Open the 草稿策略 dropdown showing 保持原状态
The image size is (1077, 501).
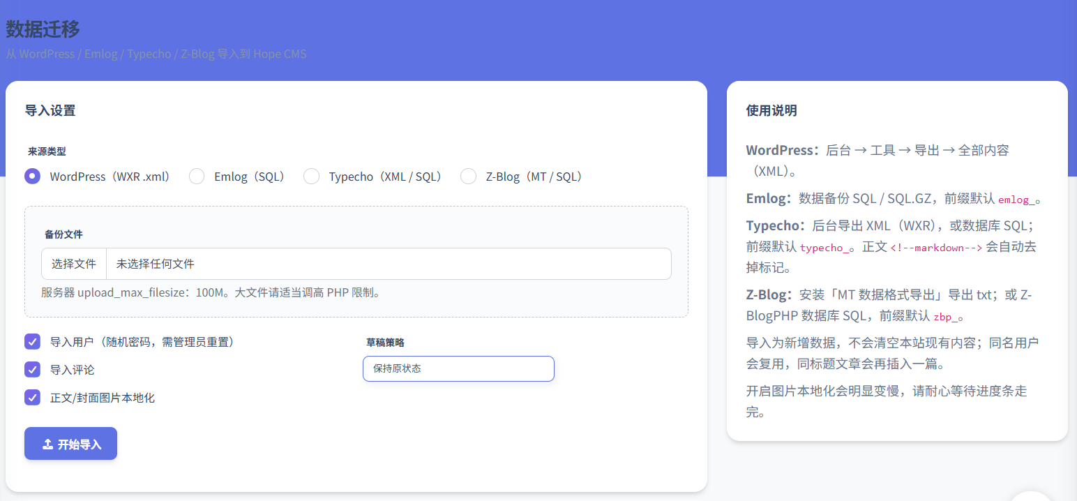click(x=458, y=368)
